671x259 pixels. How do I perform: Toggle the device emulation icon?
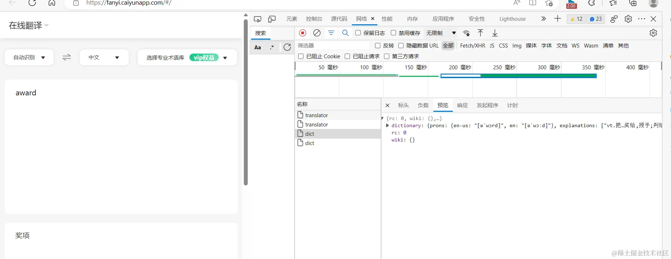click(x=272, y=19)
